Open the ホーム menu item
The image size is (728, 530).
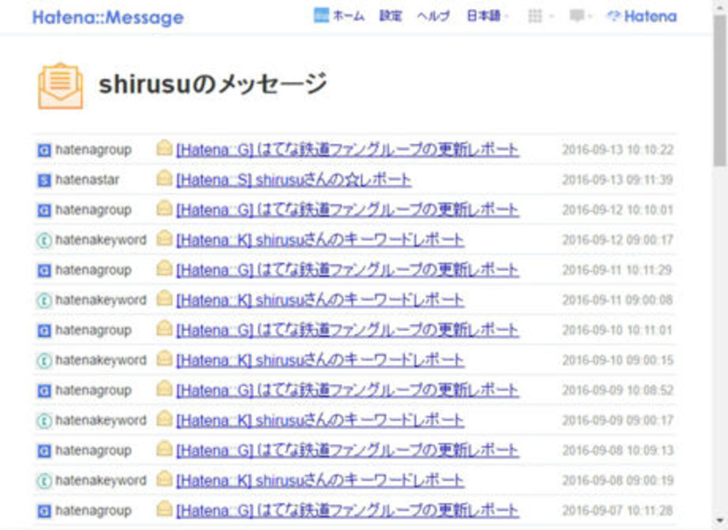348,16
